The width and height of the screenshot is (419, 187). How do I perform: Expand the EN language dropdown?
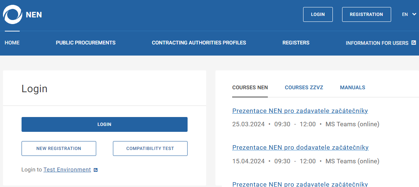pos(409,14)
